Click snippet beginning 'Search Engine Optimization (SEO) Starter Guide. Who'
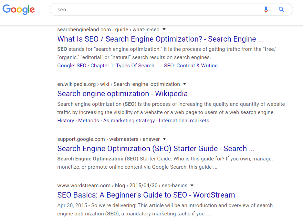Viewport: 303px width, 224px height. (165, 163)
